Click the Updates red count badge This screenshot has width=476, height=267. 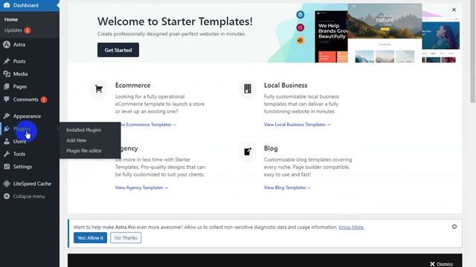28,30
